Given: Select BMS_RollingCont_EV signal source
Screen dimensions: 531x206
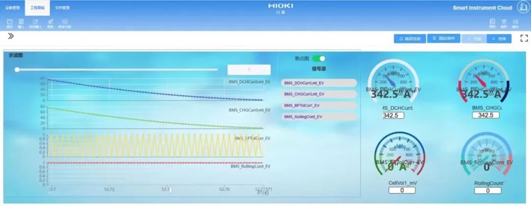Looking at the screenshot, I should [x=318, y=117].
